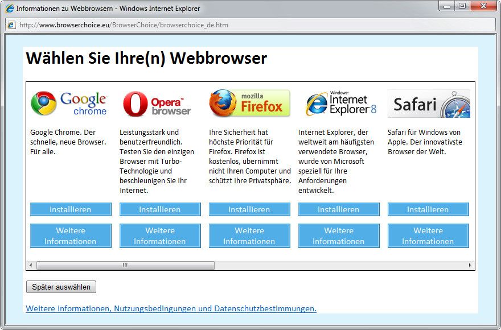Click the Internet Explorer 8 logo
This screenshot has height=330, width=501.
[x=341, y=103]
